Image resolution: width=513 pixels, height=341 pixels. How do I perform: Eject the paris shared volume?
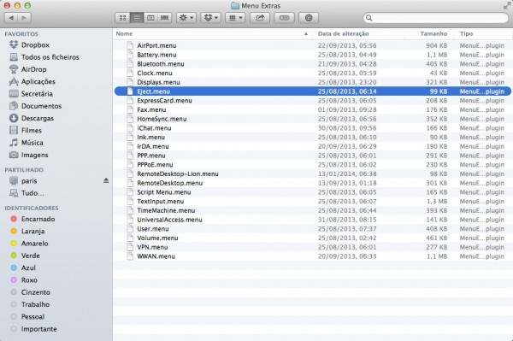(x=106, y=180)
